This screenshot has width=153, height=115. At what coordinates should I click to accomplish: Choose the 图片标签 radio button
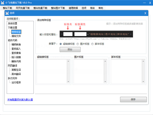[78, 44]
